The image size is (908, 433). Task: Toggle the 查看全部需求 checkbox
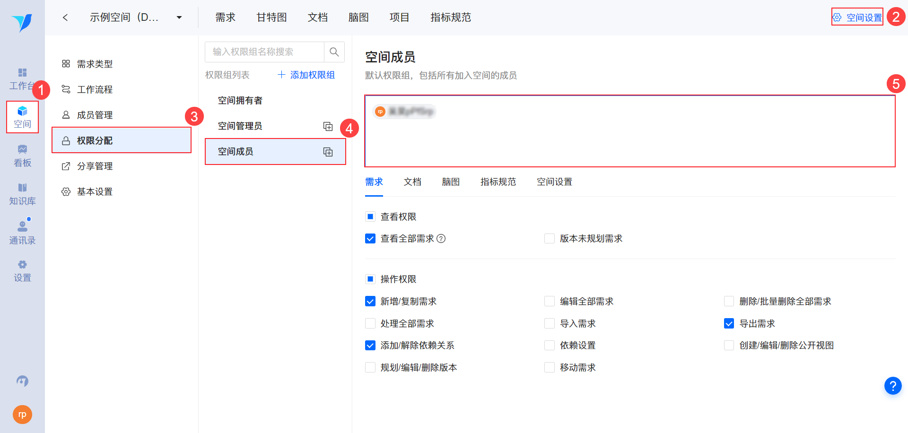[x=370, y=239]
